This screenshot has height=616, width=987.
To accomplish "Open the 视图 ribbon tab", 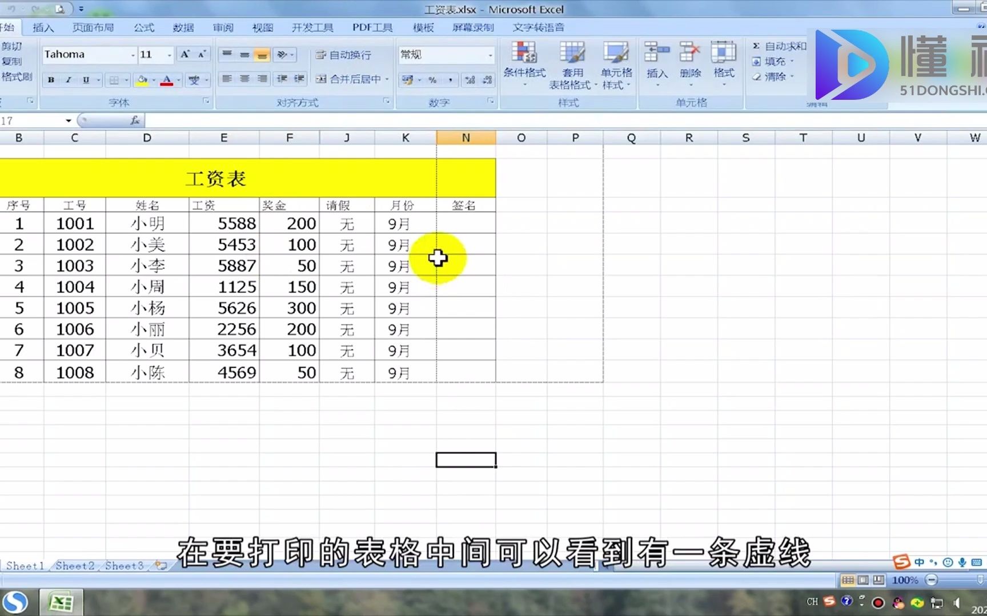I will click(263, 27).
